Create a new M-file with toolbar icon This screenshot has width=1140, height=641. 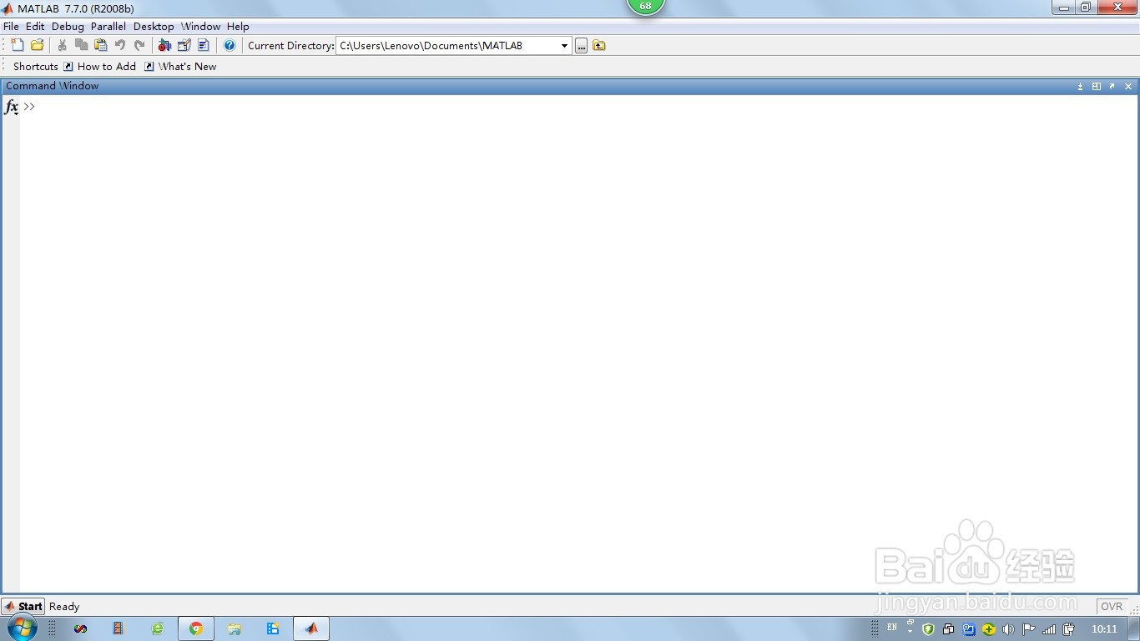(18, 45)
